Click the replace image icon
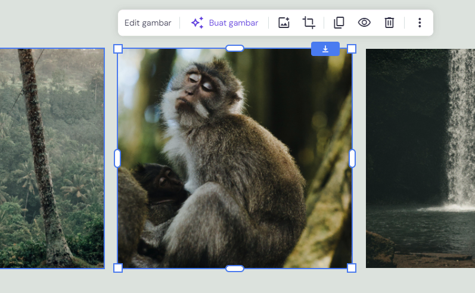Image resolution: width=475 pixels, height=293 pixels. (x=284, y=23)
